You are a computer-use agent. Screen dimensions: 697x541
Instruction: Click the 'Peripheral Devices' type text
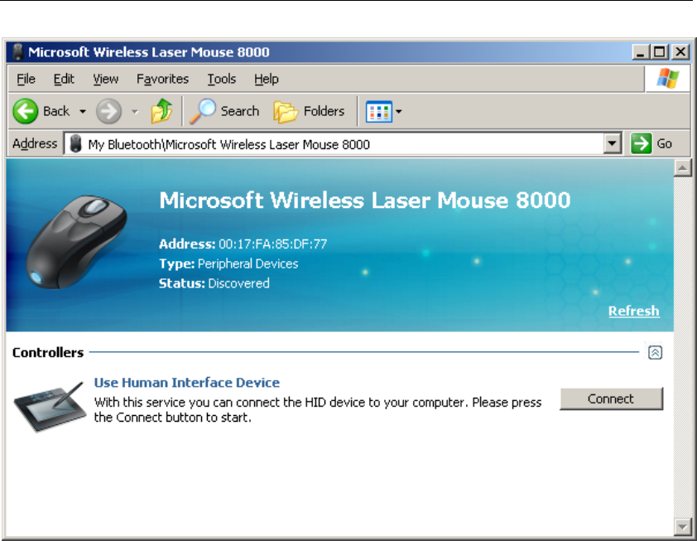point(248,263)
